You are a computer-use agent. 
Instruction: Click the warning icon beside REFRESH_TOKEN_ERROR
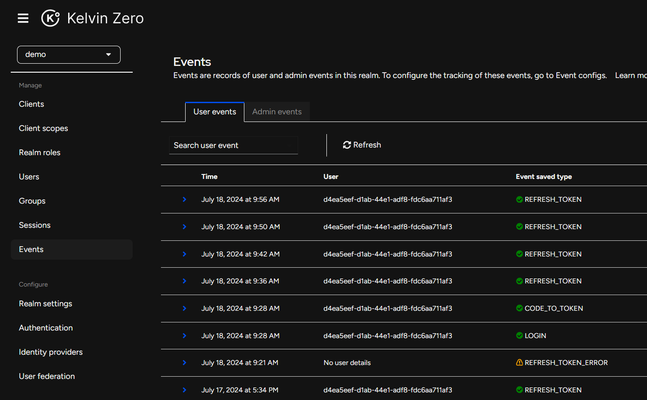(x=519, y=362)
